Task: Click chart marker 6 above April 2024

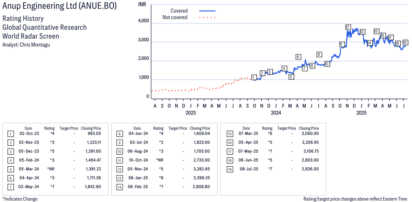Action: click(298, 57)
